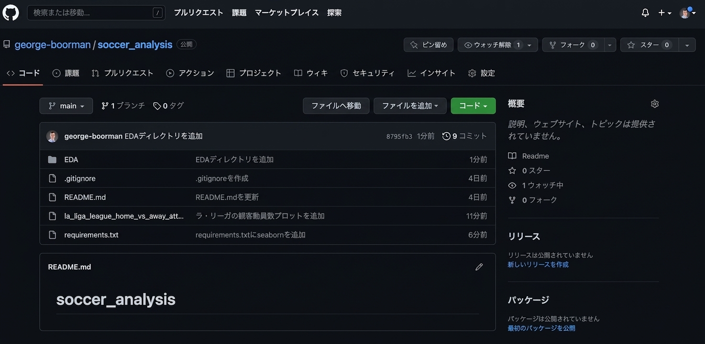This screenshot has height=344, width=705.
Task: Click 最初のパッケージを公開 link
Action: [x=541, y=328]
